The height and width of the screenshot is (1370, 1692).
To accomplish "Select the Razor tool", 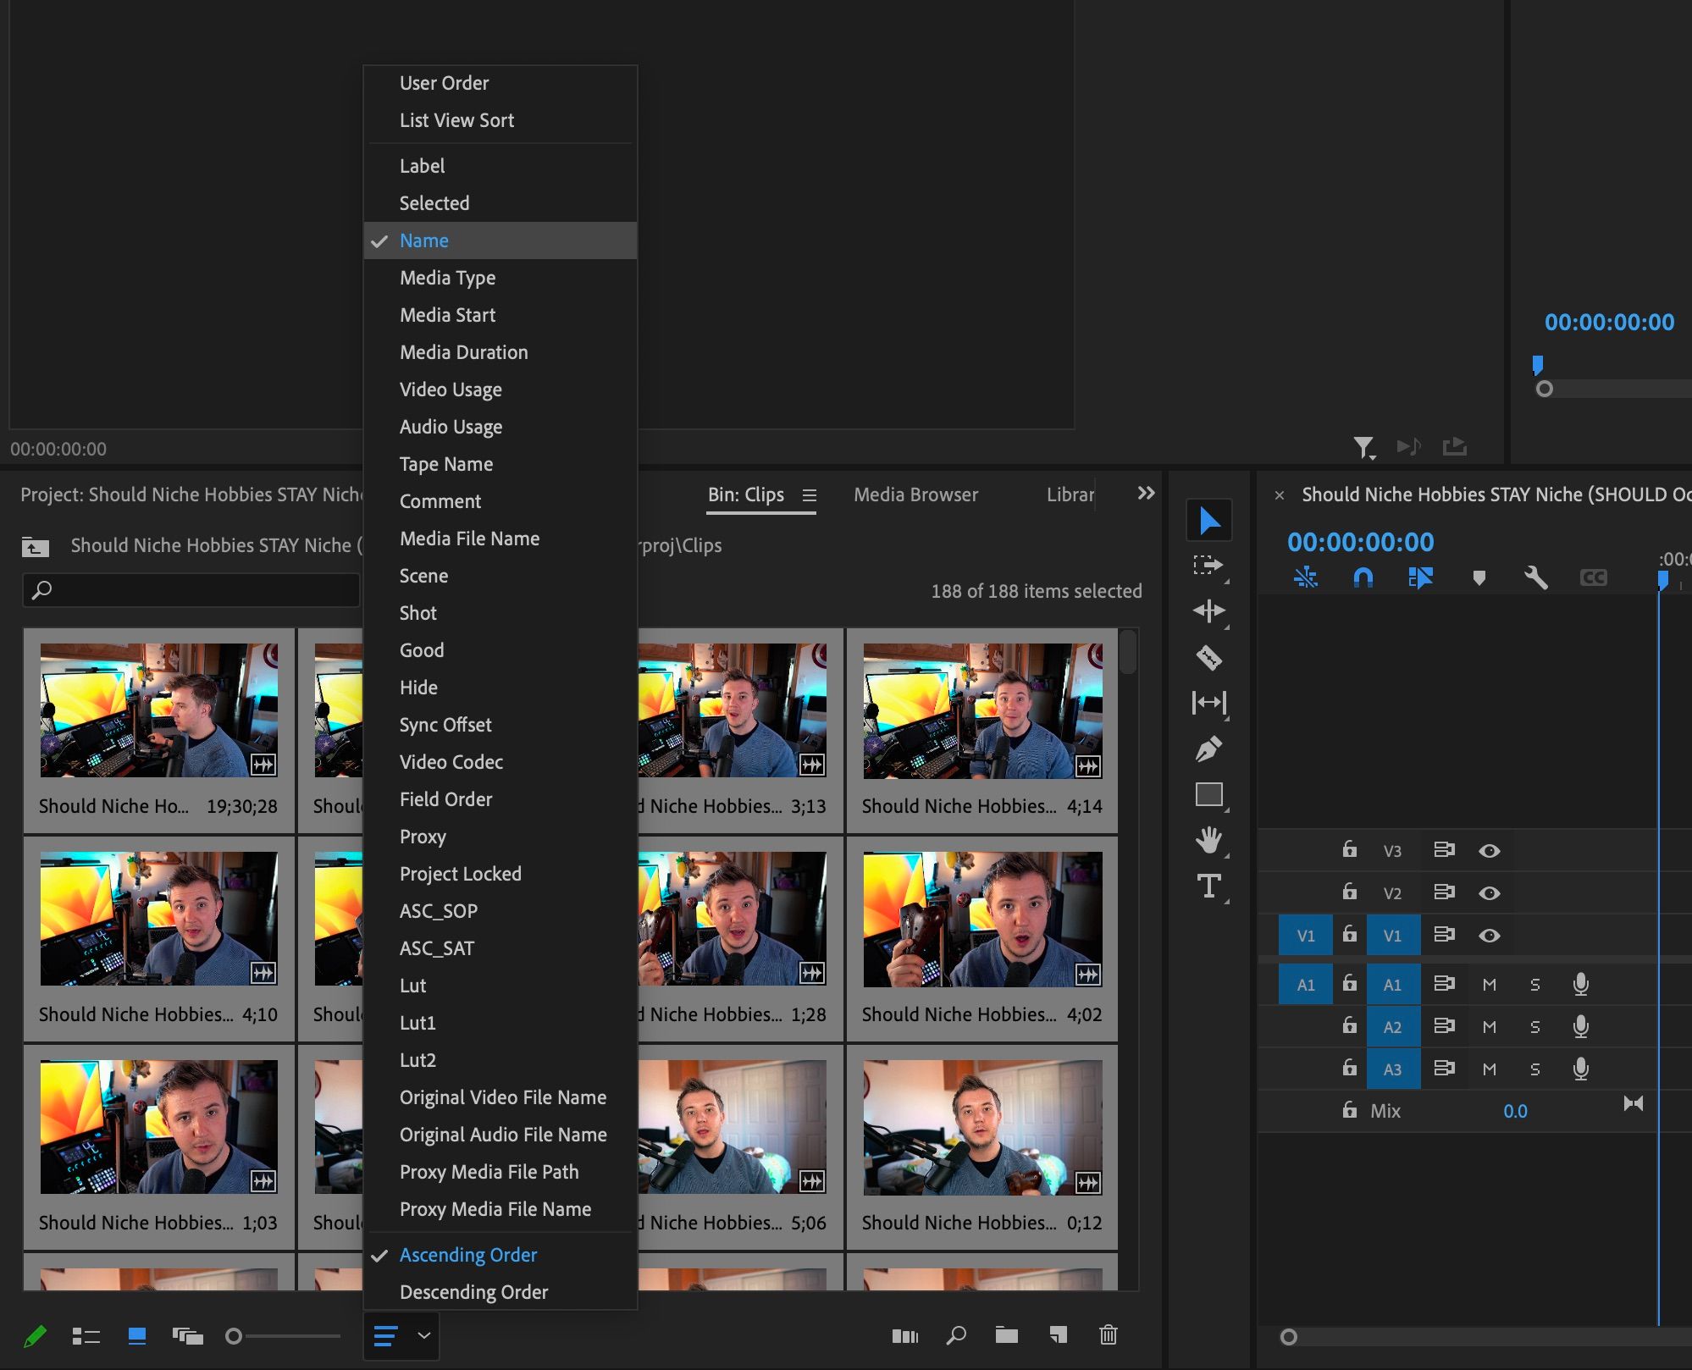I will tap(1209, 658).
